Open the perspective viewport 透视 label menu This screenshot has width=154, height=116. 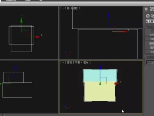click(x=69, y=62)
